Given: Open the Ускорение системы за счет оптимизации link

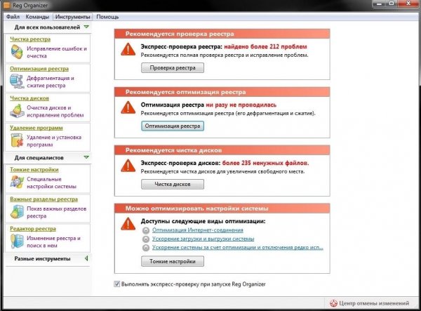Looking at the screenshot, I should (238, 247).
